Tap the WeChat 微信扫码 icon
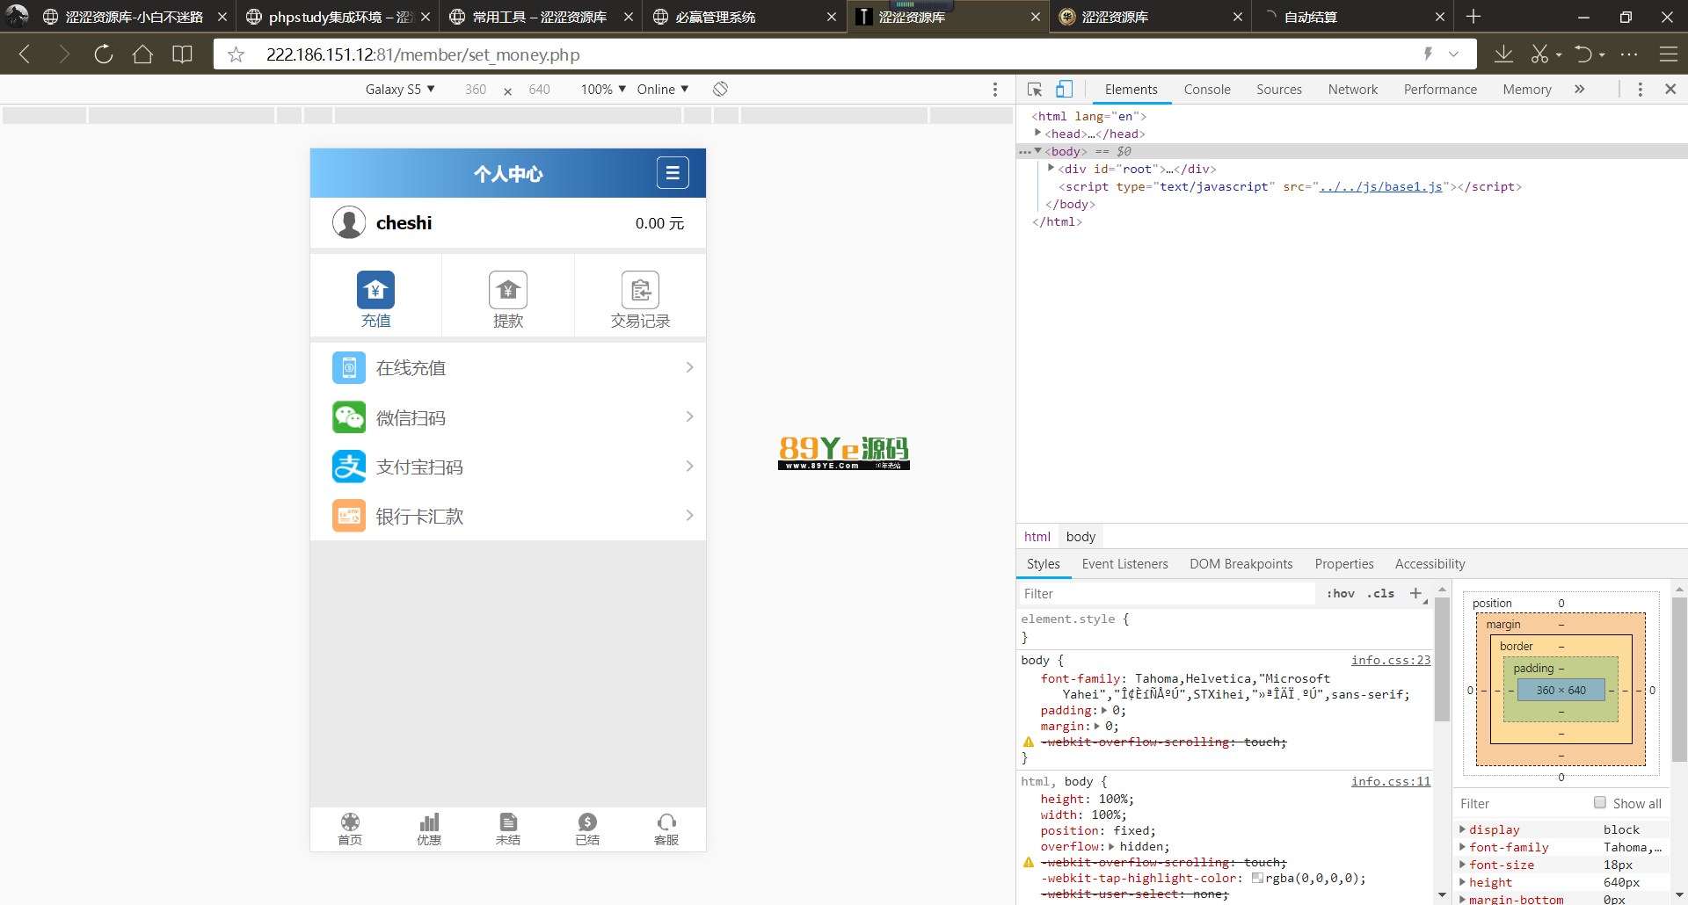 click(349, 417)
